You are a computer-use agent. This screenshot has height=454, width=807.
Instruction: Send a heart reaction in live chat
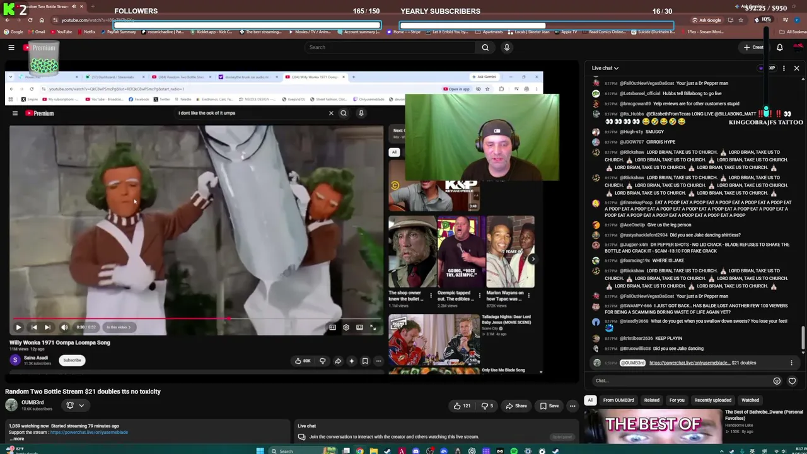792,381
